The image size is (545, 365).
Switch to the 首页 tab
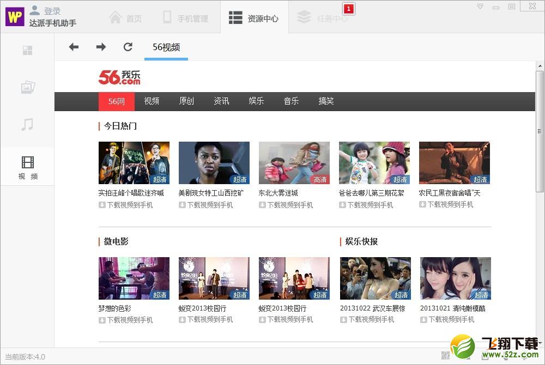pyautogui.click(x=125, y=17)
